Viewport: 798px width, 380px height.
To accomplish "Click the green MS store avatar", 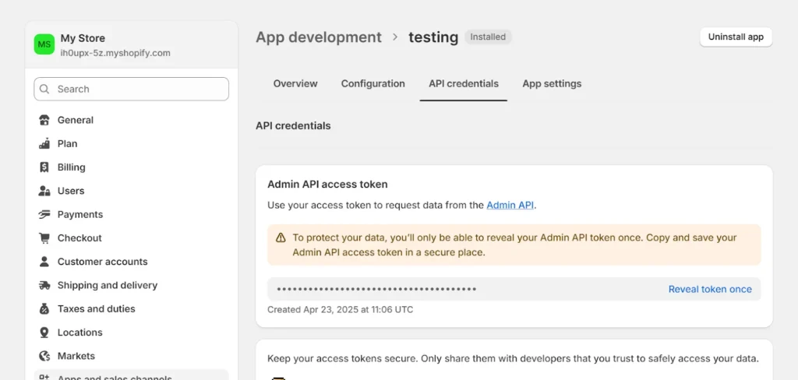I will [44, 44].
